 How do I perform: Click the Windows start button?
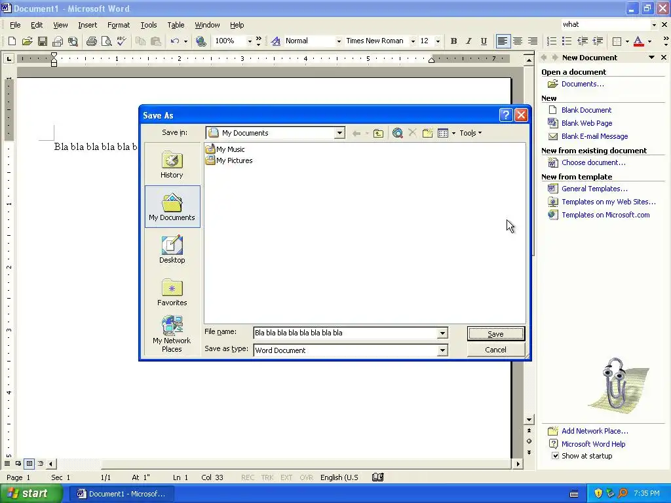click(30, 493)
